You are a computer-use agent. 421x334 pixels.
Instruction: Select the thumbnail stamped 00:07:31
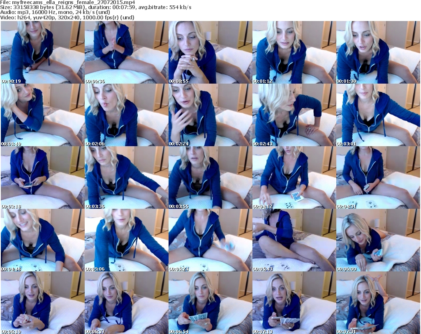click(x=378, y=303)
